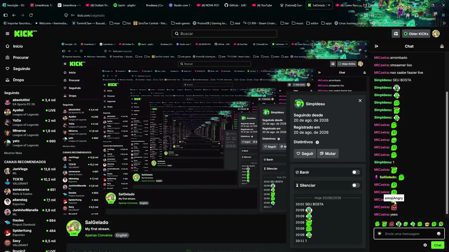The width and height of the screenshot is (449, 252).
Task: Click the heart icon beside Seguindo in navigation
Action: tap(7, 69)
